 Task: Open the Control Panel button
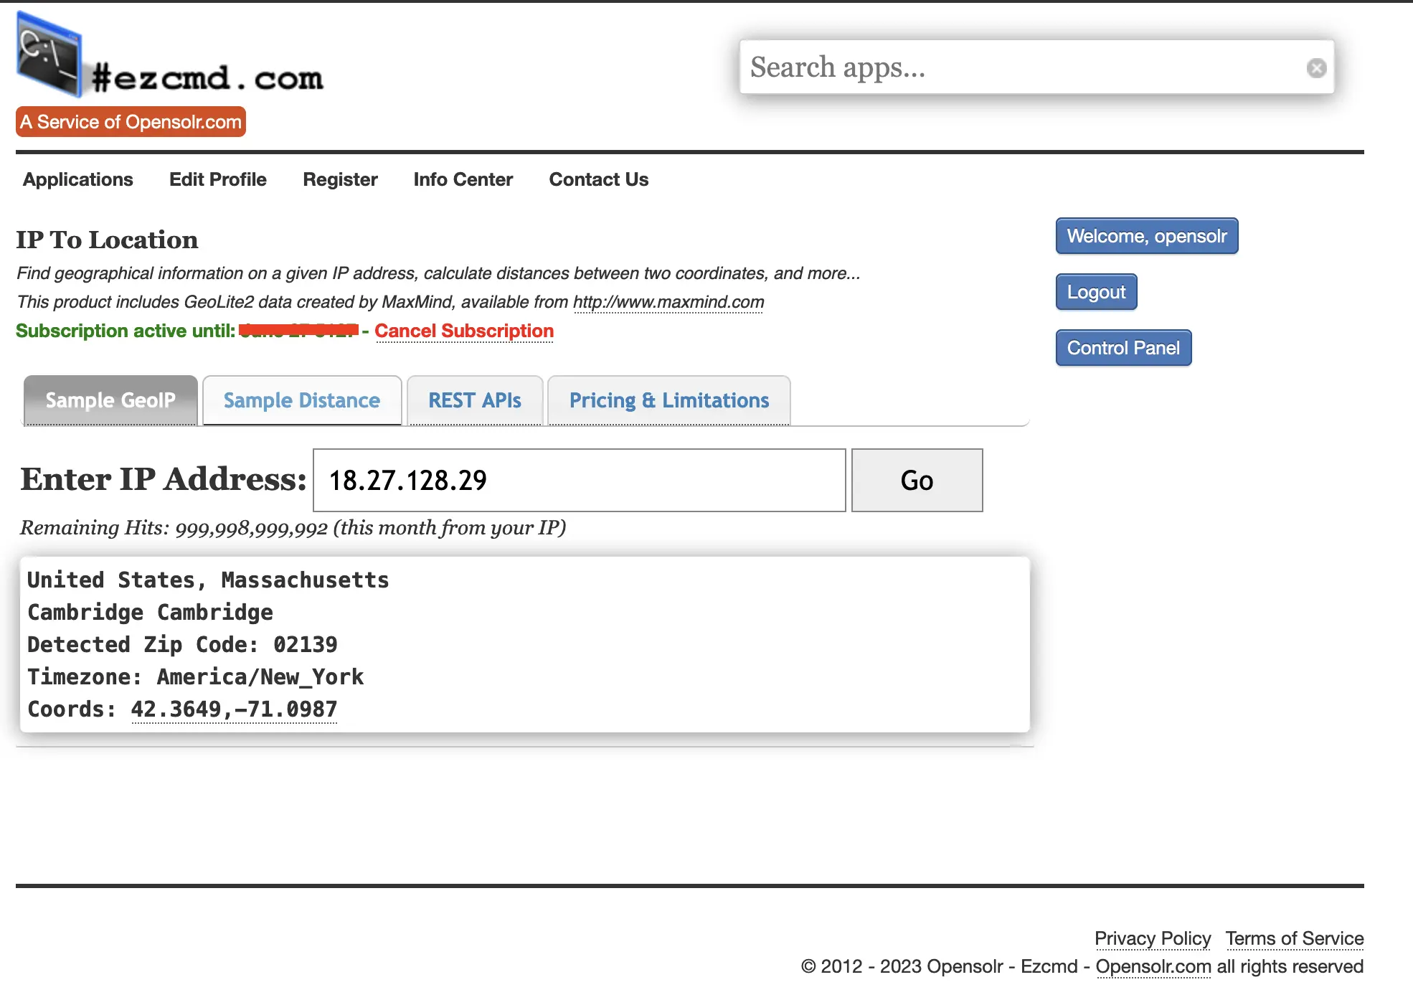pos(1123,348)
